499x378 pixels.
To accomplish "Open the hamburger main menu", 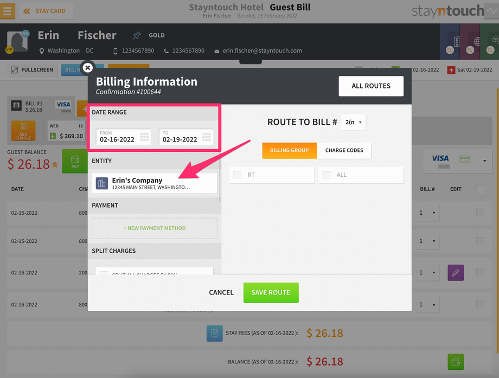I will [x=7, y=11].
